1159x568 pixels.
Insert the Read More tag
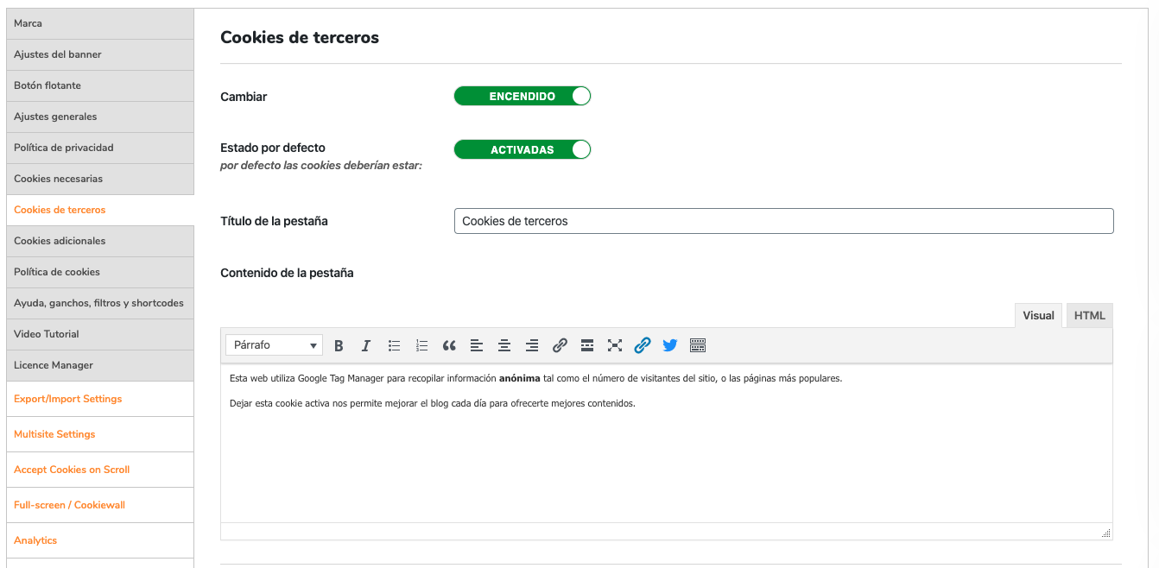(x=587, y=345)
